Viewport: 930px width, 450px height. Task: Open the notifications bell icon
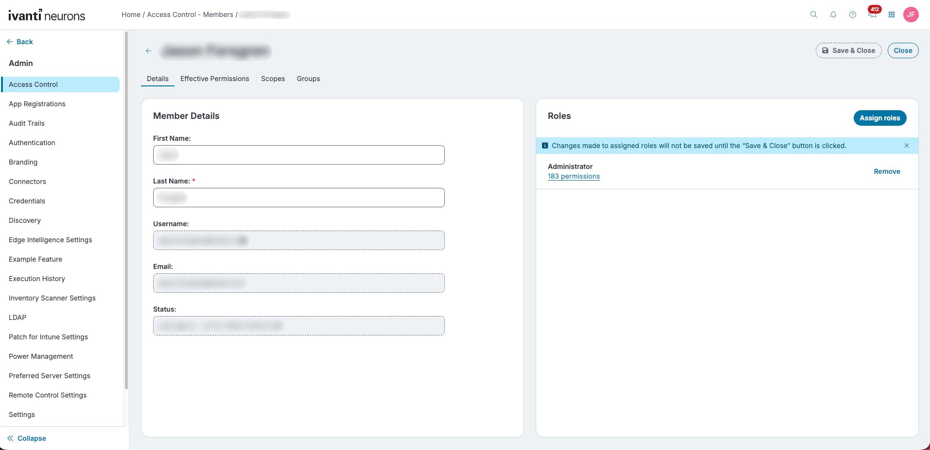tap(833, 15)
